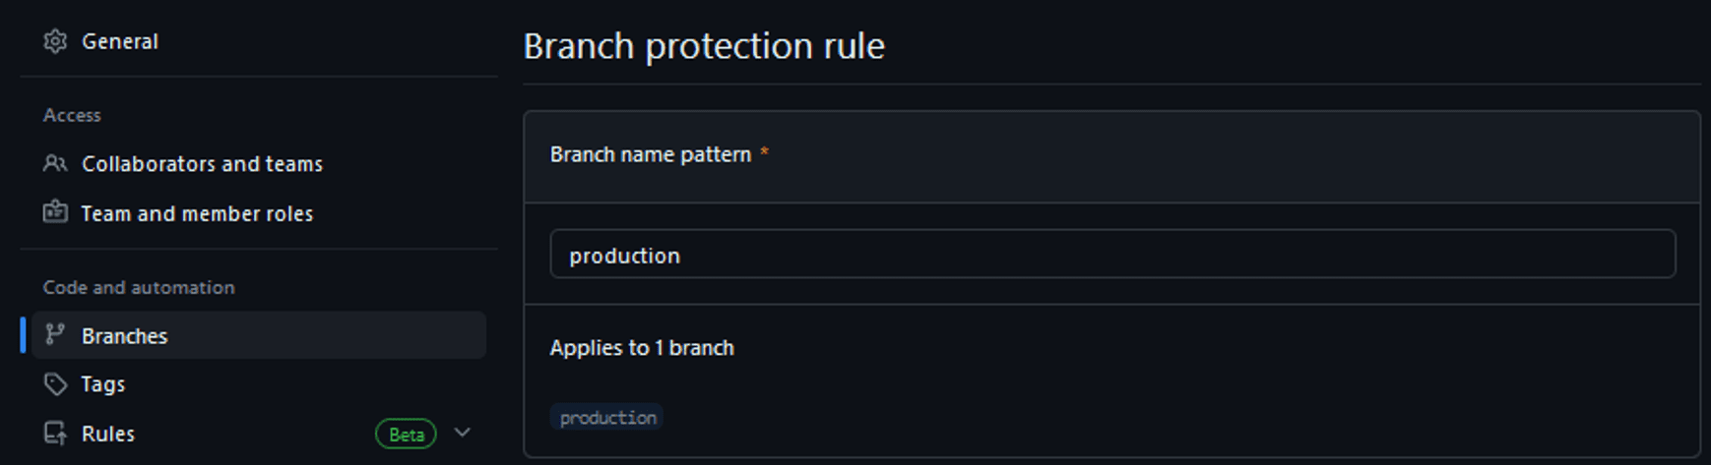Click the matched production branch label
Screen dimensions: 1711x465
point(607,418)
